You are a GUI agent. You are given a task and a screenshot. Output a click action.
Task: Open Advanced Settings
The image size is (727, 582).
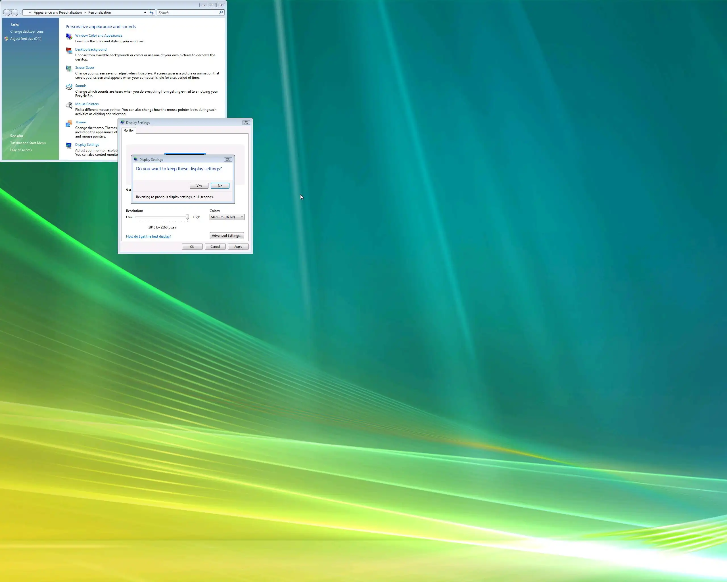click(x=227, y=236)
